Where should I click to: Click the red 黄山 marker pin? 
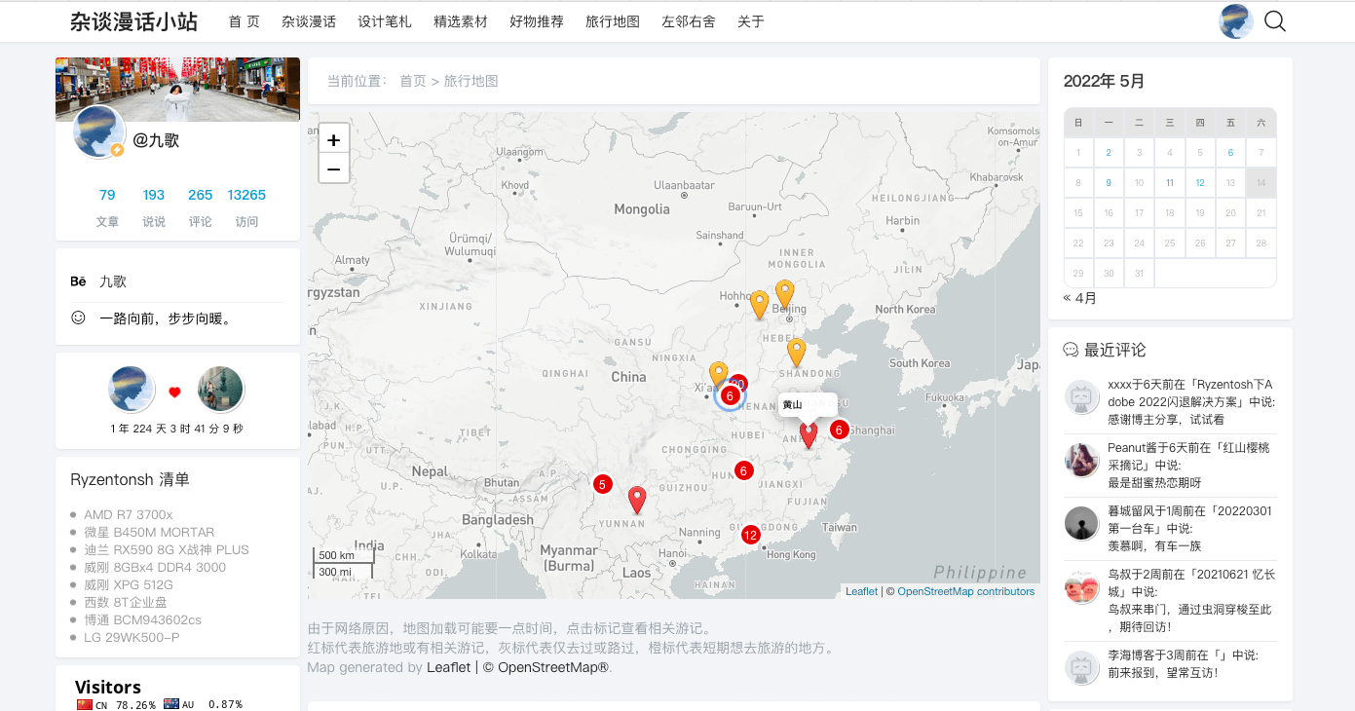(x=809, y=433)
